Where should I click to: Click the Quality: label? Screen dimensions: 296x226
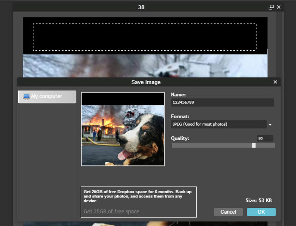pyautogui.click(x=180, y=138)
